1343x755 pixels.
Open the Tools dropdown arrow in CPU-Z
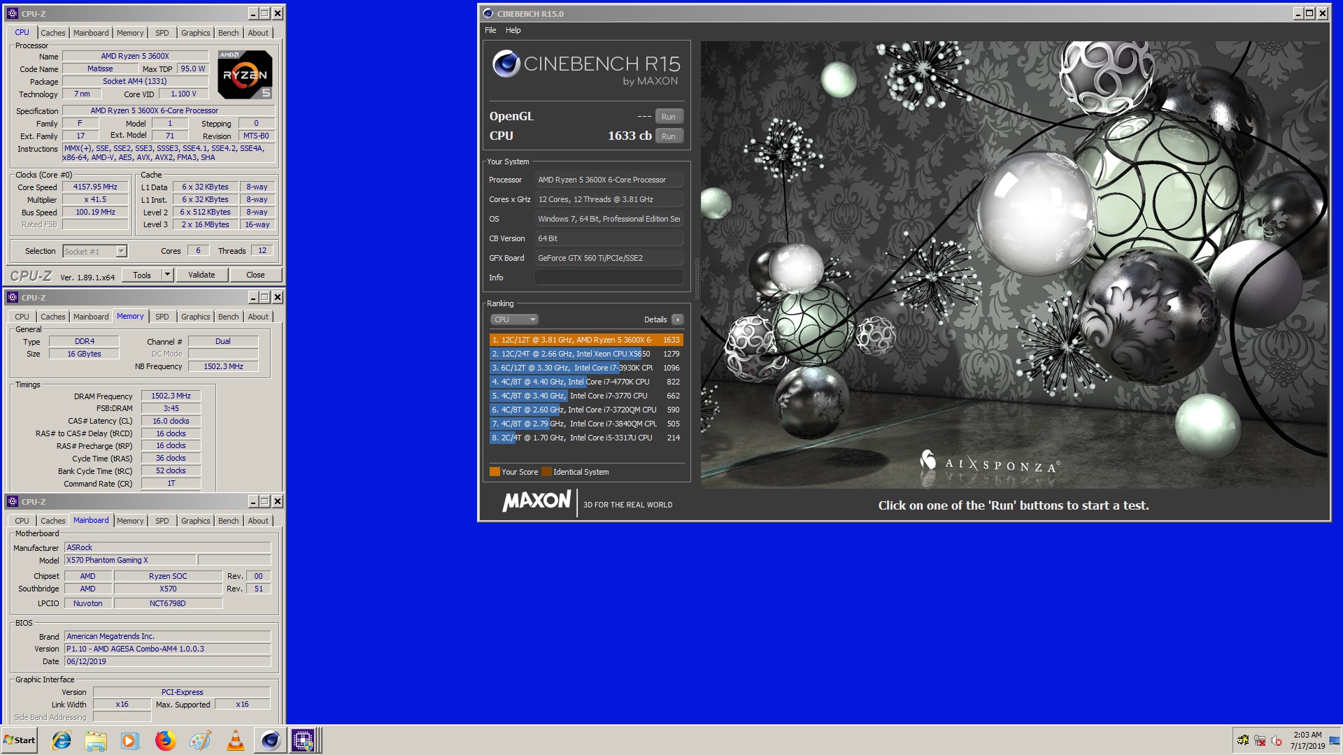point(168,275)
